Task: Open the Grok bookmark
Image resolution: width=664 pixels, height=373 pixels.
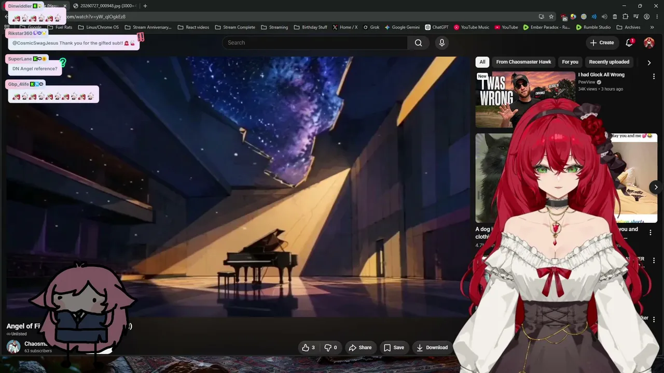Action: (x=371, y=27)
